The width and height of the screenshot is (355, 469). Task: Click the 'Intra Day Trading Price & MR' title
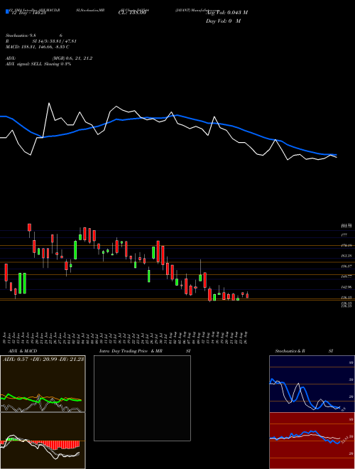coord(131,351)
